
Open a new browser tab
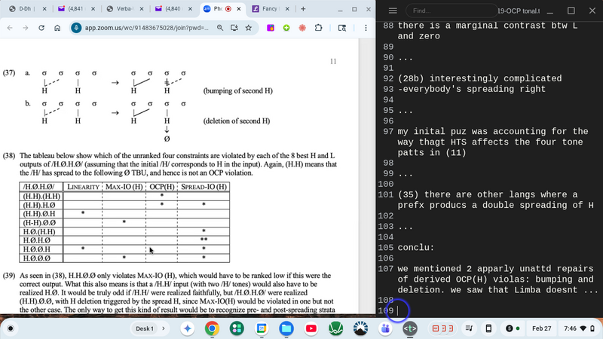(x=303, y=9)
